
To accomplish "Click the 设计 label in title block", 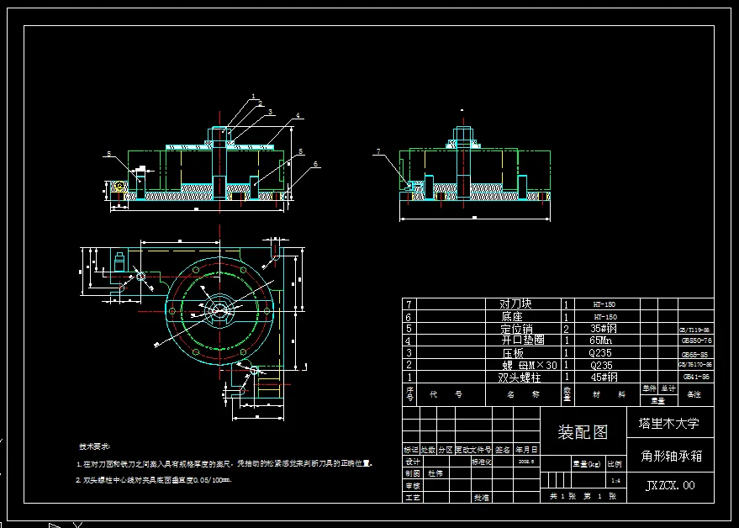I will (413, 462).
